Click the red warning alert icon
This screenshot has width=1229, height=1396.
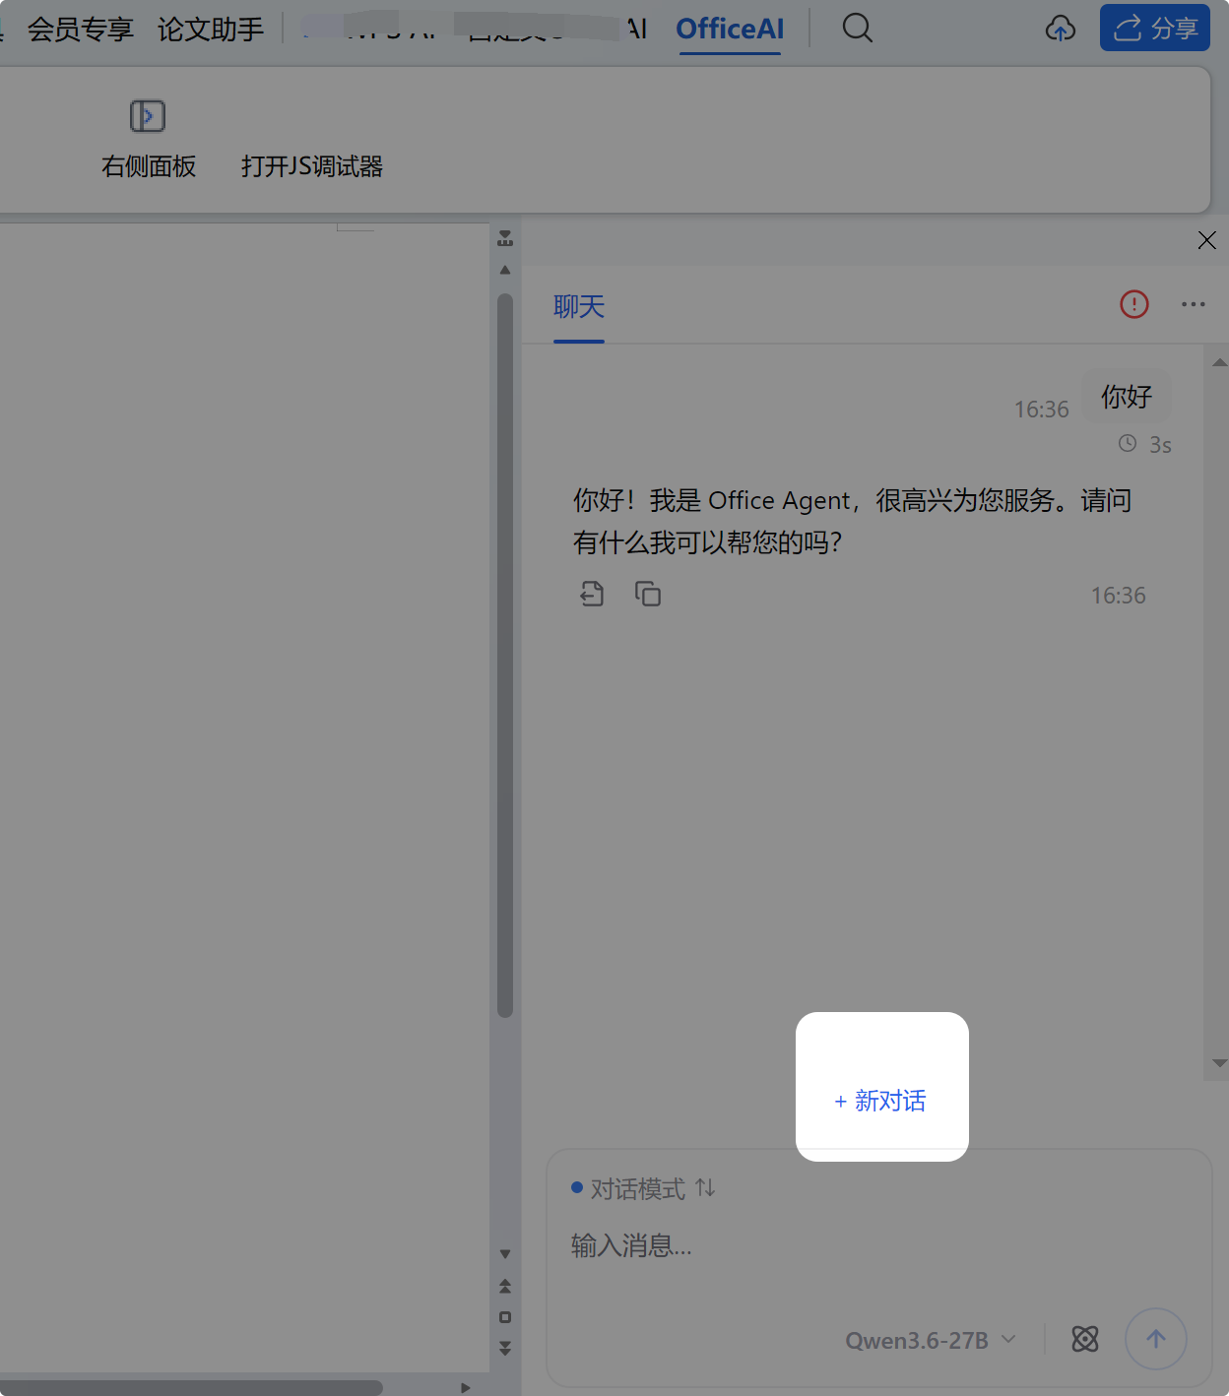(x=1134, y=304)
